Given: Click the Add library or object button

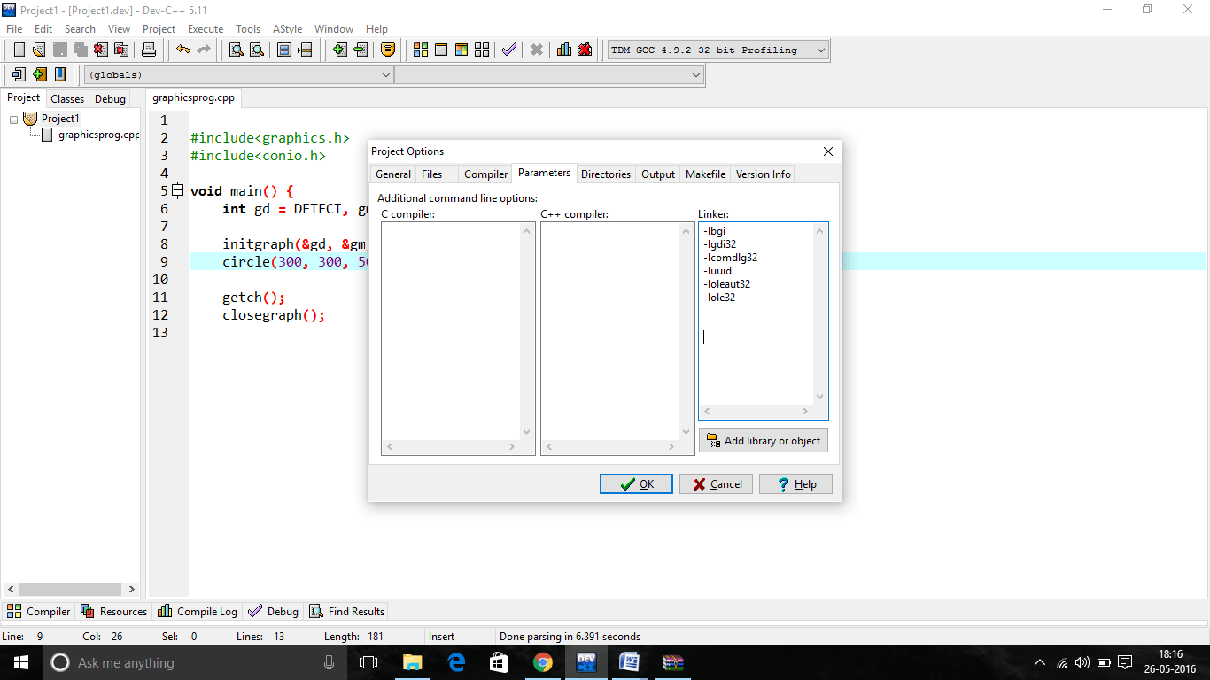Looking at the screenshot, I should (x=763, y=440).
